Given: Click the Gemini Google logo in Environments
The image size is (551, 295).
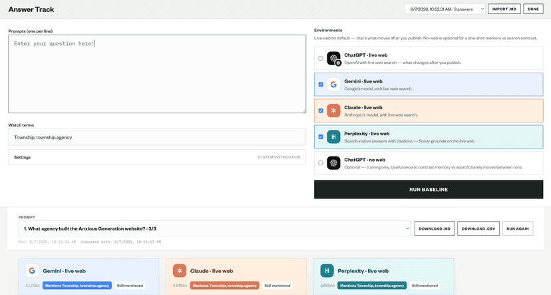Looking at the screenshot, I should 333,85.
